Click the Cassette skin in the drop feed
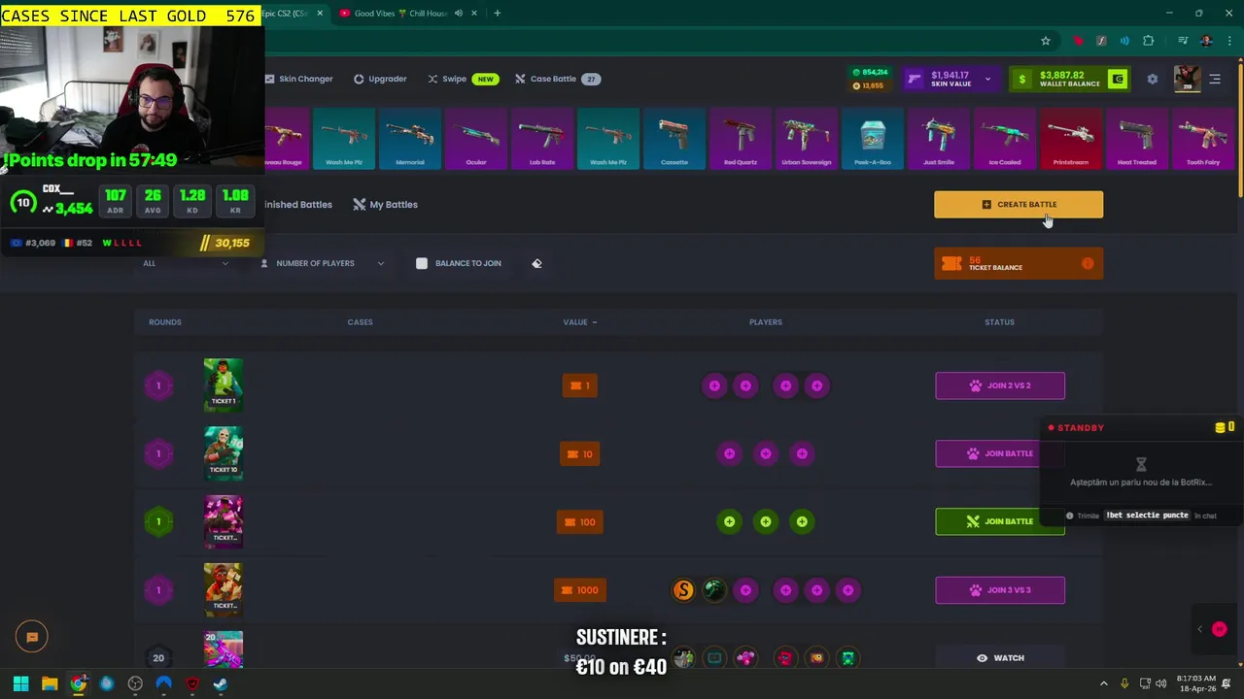The width and height of the screenshot is (1244, 699). 674,140
